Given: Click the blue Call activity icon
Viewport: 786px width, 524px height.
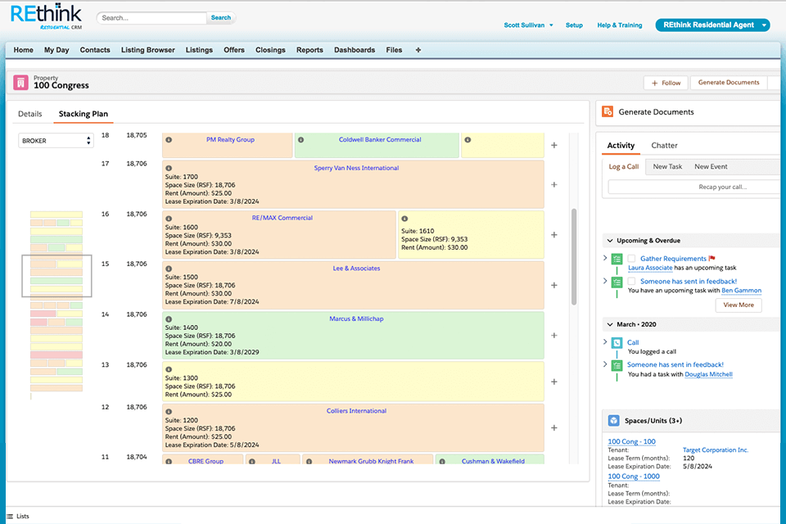Looking at the screenshot, I should (x=617, y=342).
